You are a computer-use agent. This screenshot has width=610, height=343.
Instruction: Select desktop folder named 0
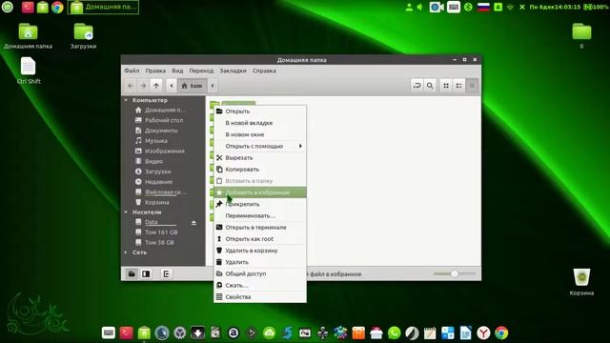point(581,36)
